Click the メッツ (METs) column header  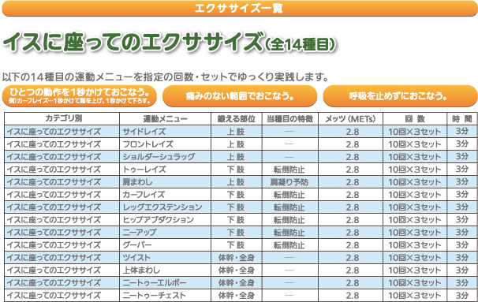pyautogui.click(x=350, y=118)
